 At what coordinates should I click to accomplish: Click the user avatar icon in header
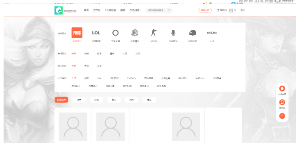click(x=231, y=10)
